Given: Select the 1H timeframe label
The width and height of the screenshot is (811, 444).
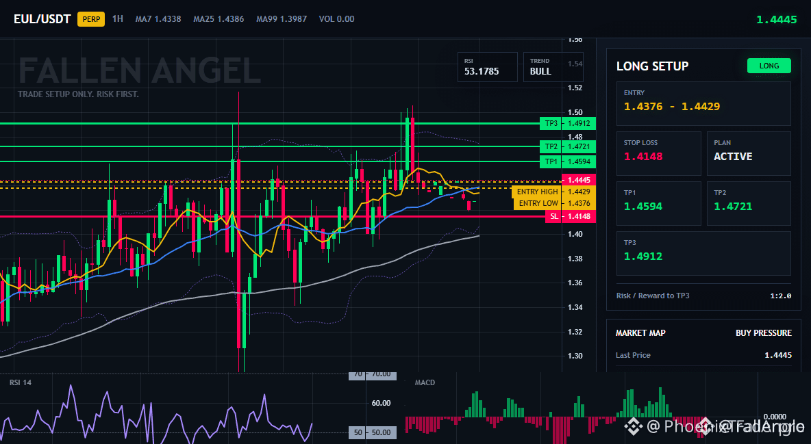Looking at the screenshot, I should [x=118, y=18].
